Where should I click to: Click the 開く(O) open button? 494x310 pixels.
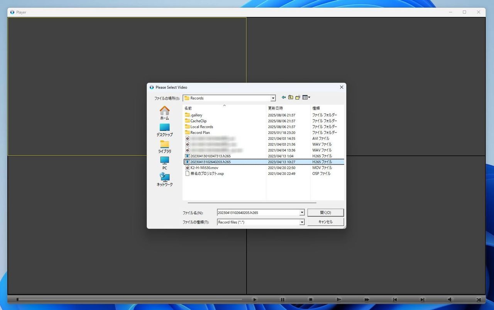click(325, 213)
